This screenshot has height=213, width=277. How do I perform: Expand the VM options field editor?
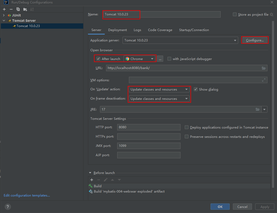263,80
